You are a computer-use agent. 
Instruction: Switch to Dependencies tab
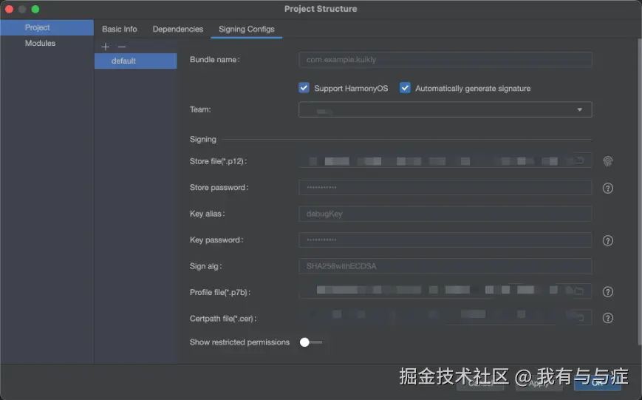[x=178, y=29]
